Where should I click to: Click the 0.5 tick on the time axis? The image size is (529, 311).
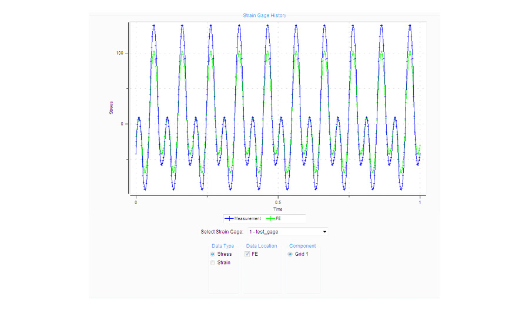pyautogui.click(x=277, y=202)
